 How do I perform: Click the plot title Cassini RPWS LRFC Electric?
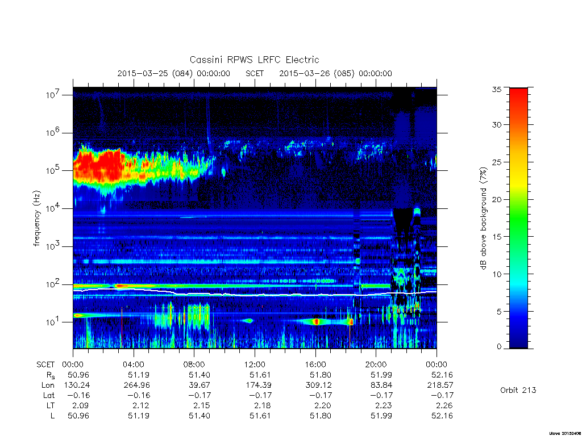254,60
